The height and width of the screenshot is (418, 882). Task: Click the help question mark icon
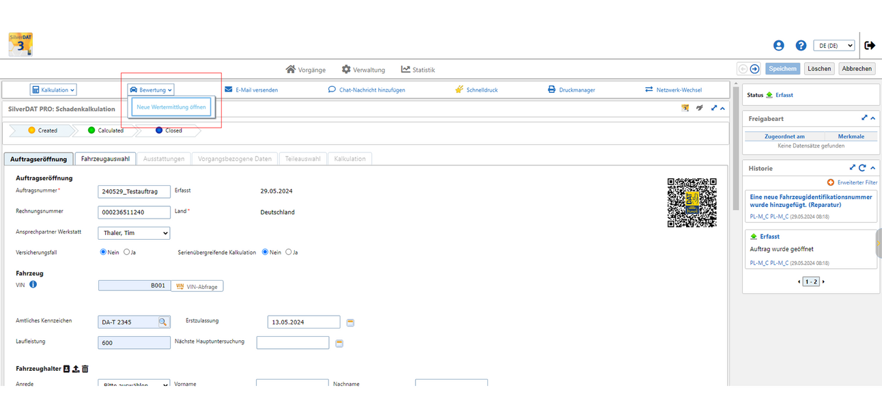pyautogui.click(x=801, y=46)
